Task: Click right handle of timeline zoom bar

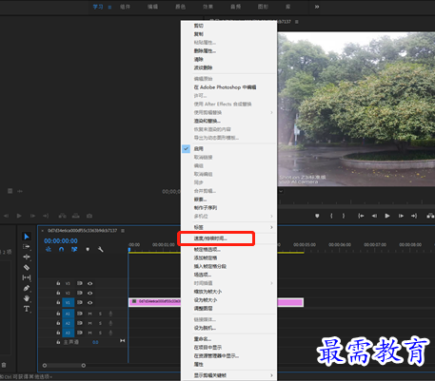Action: tap(84, 366)
